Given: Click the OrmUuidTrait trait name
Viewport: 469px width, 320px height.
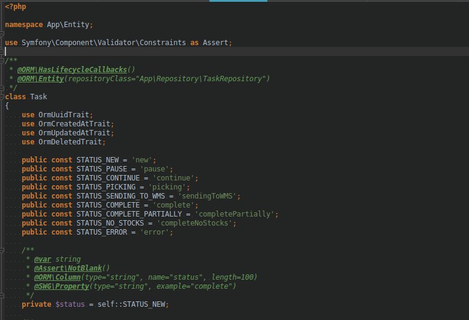Looking at the screenshot, I should click(64, 115).
